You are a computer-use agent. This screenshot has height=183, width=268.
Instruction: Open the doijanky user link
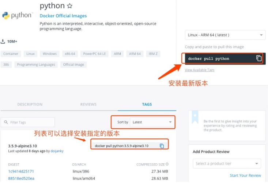(57, 151)
